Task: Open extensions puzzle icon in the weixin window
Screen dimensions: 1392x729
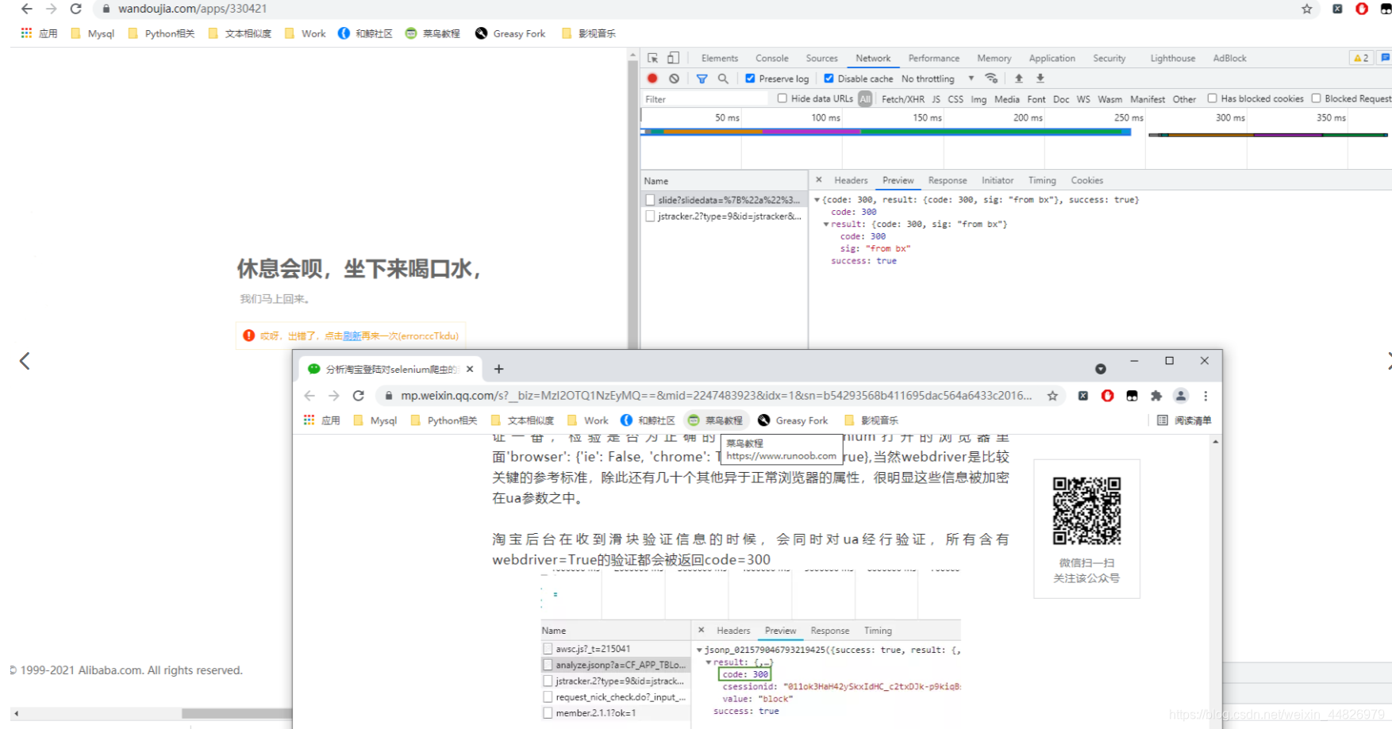Action: click(1156, 396)
